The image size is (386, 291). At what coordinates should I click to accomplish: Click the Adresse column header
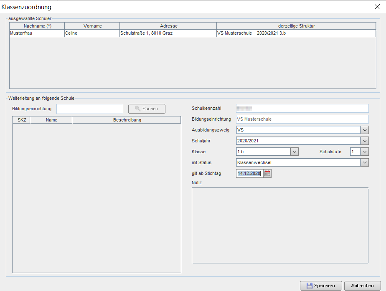click(168, 26)
